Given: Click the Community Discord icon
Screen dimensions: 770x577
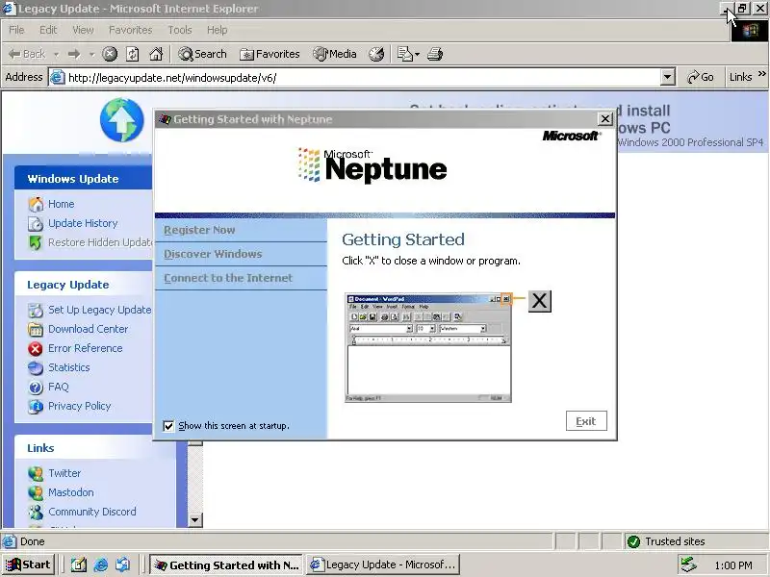Looking at the screenshot, I should [x=36, y=512].
